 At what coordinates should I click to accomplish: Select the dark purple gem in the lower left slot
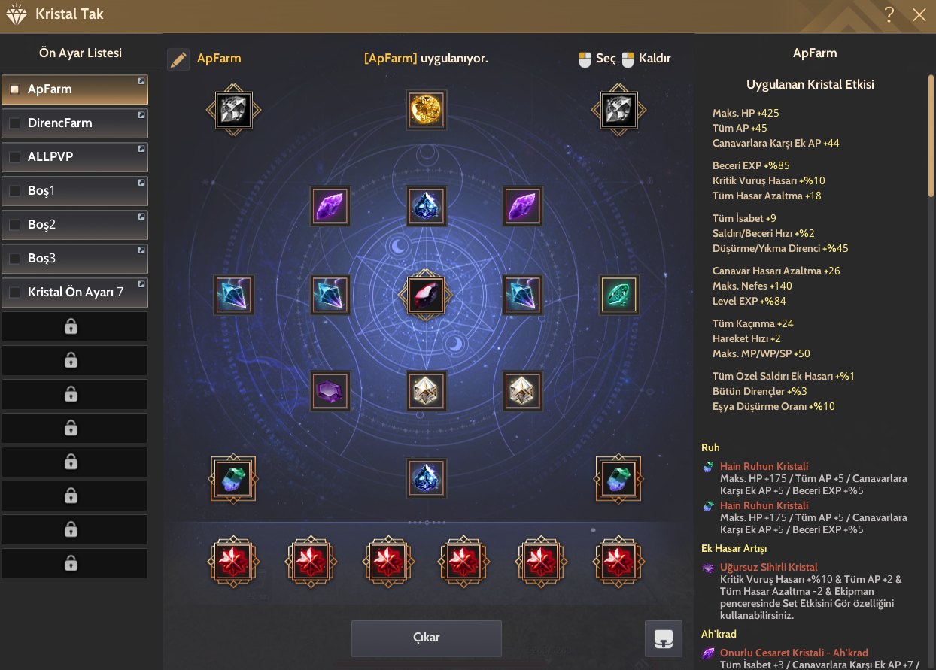330,390
